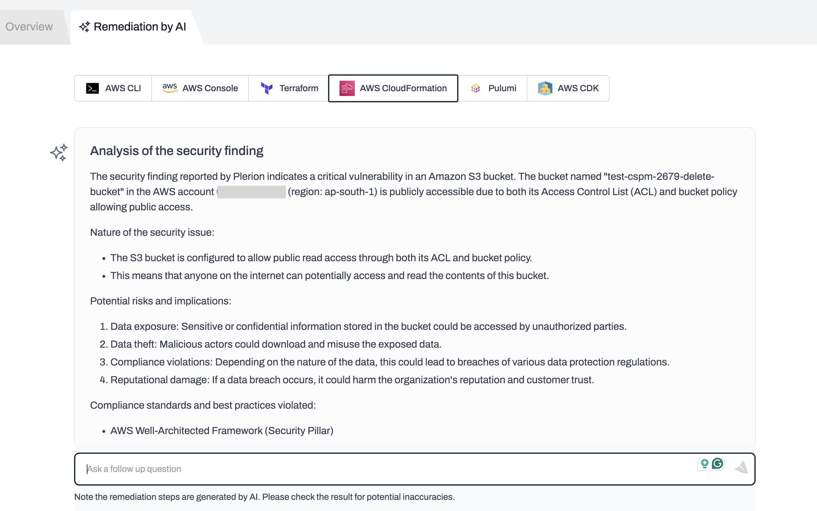817x511 pixels.
Task: Send the follow up question arrow
Action: point(741,467)
